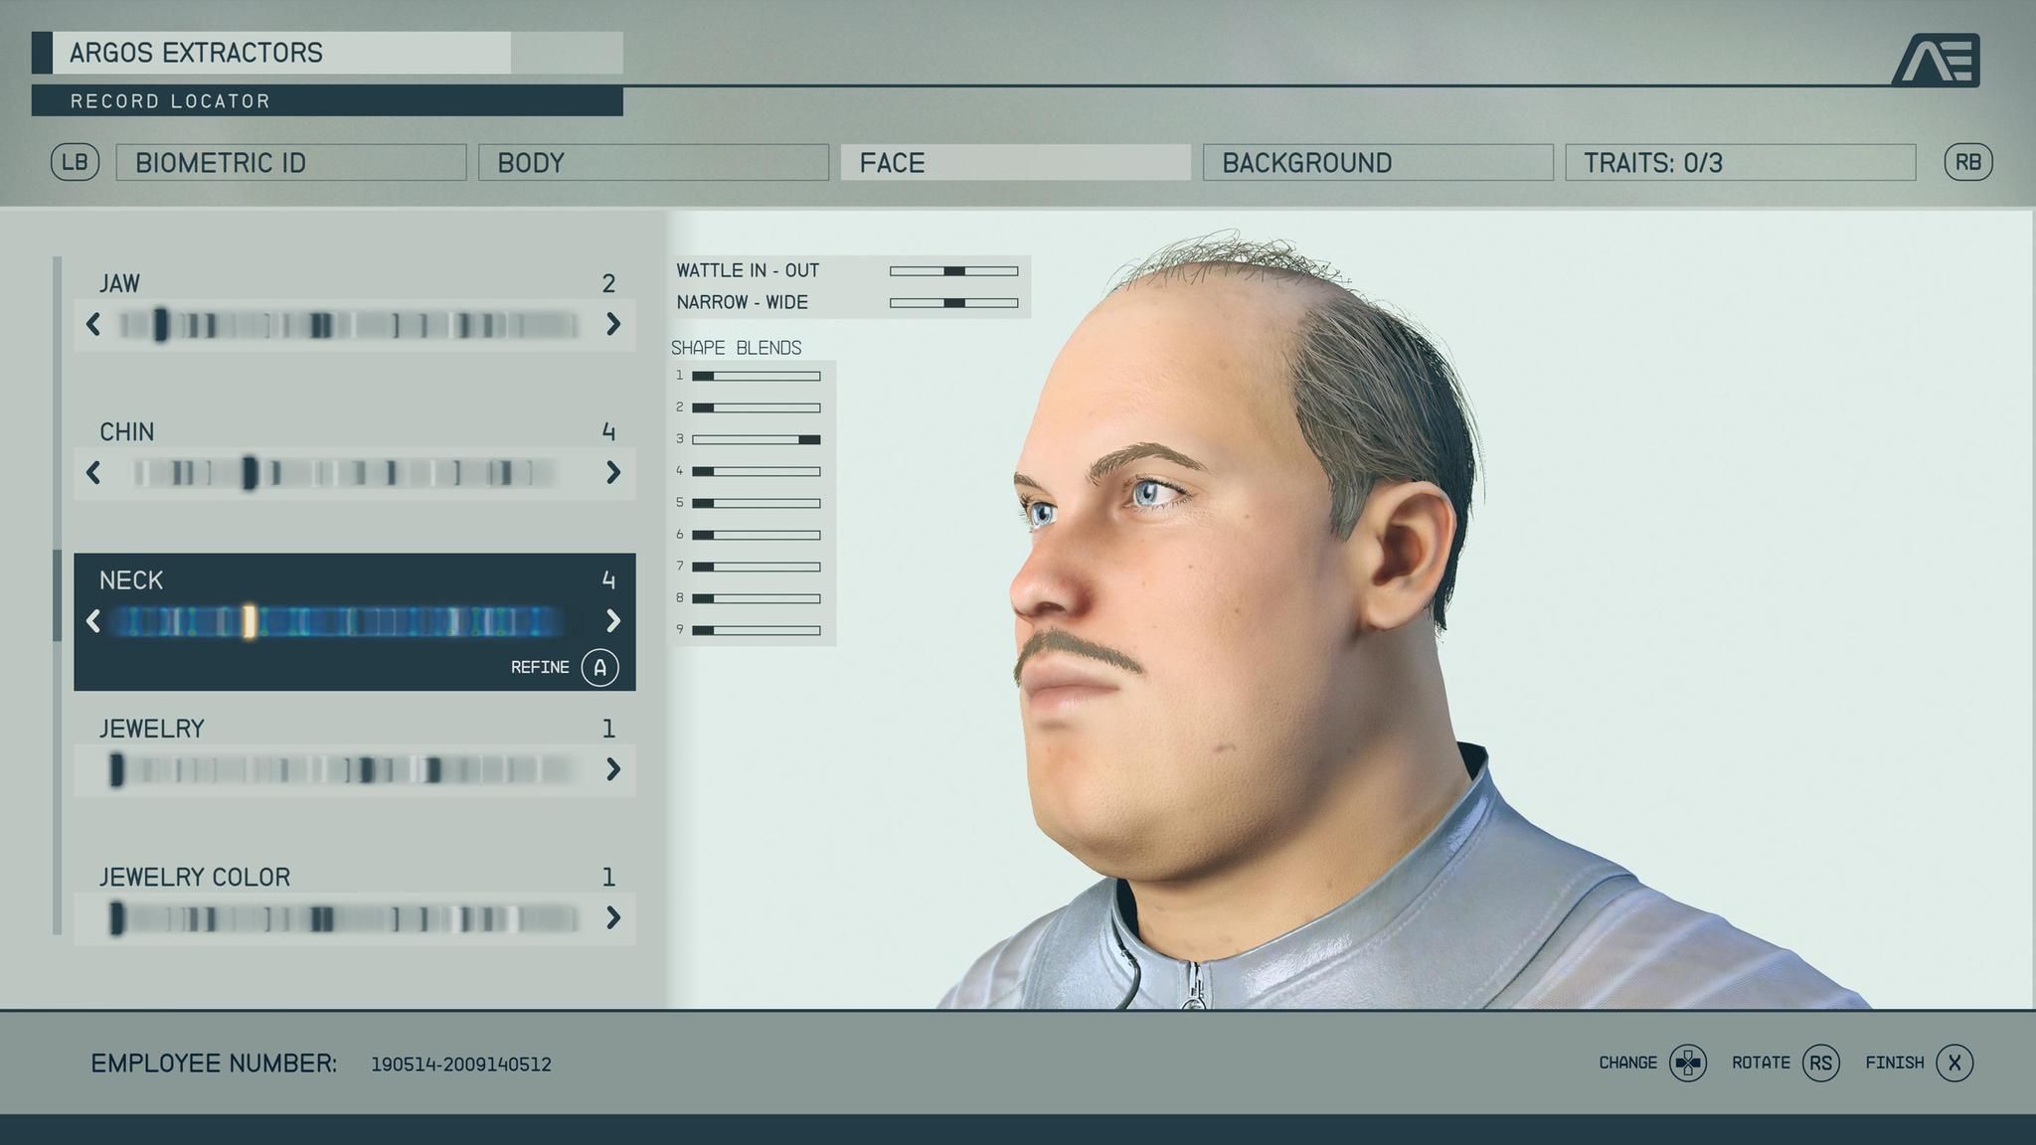Open the Background tab
Screen dimensions: 2036x1145
point(1378,162)
